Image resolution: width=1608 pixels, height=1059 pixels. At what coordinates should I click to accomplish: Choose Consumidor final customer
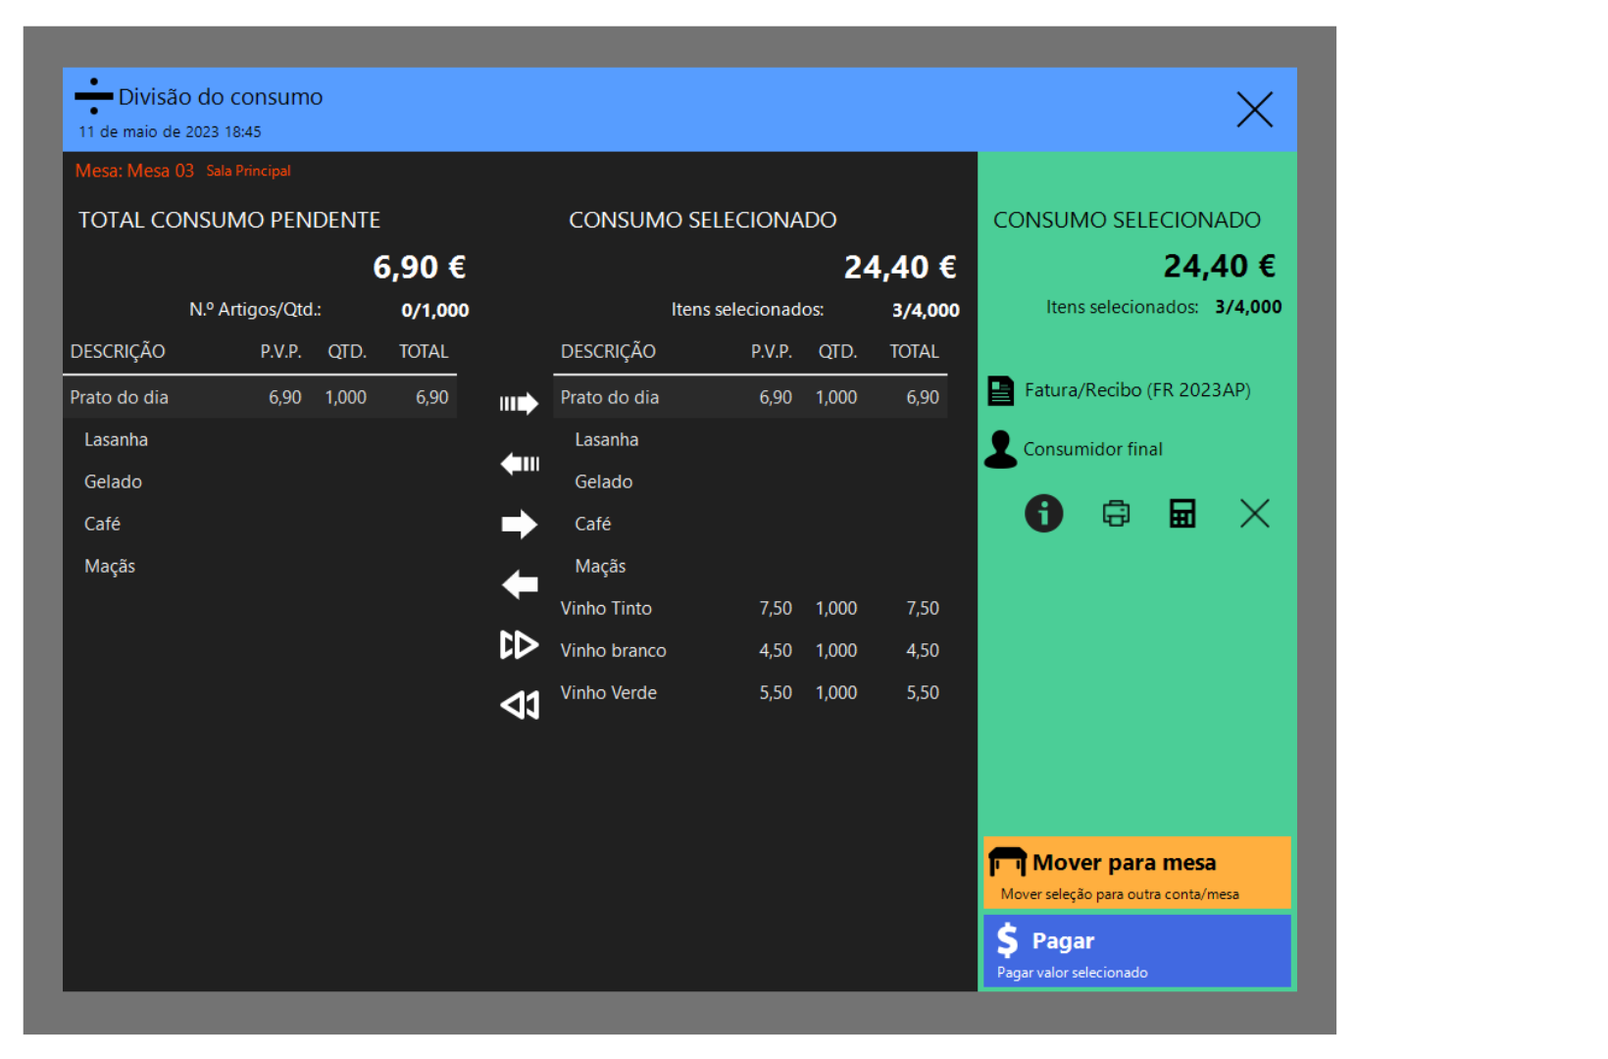pyautogui.click(x=1091, y=449)
